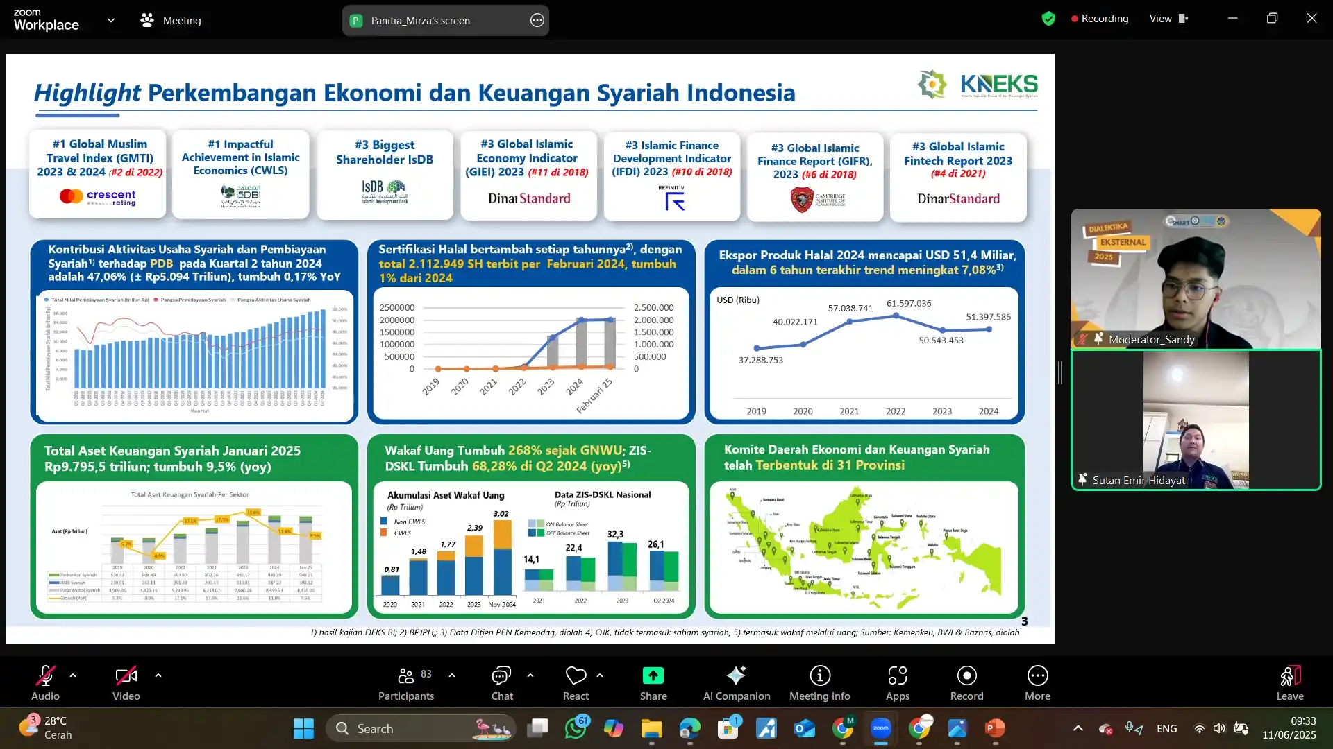Click the green Share screen button

653,683
